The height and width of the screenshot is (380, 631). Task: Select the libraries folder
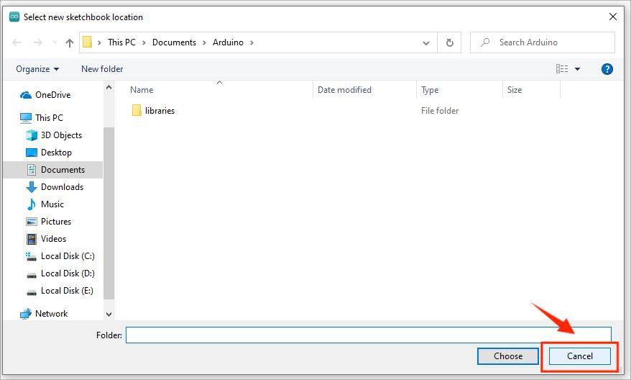click(x=160, y=110)
